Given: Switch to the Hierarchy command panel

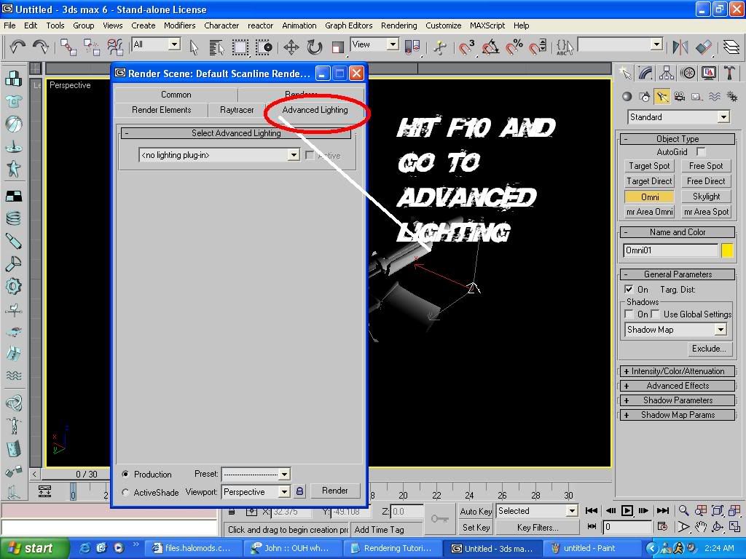Looking at the screenshot, I should (x=667, y=73).
